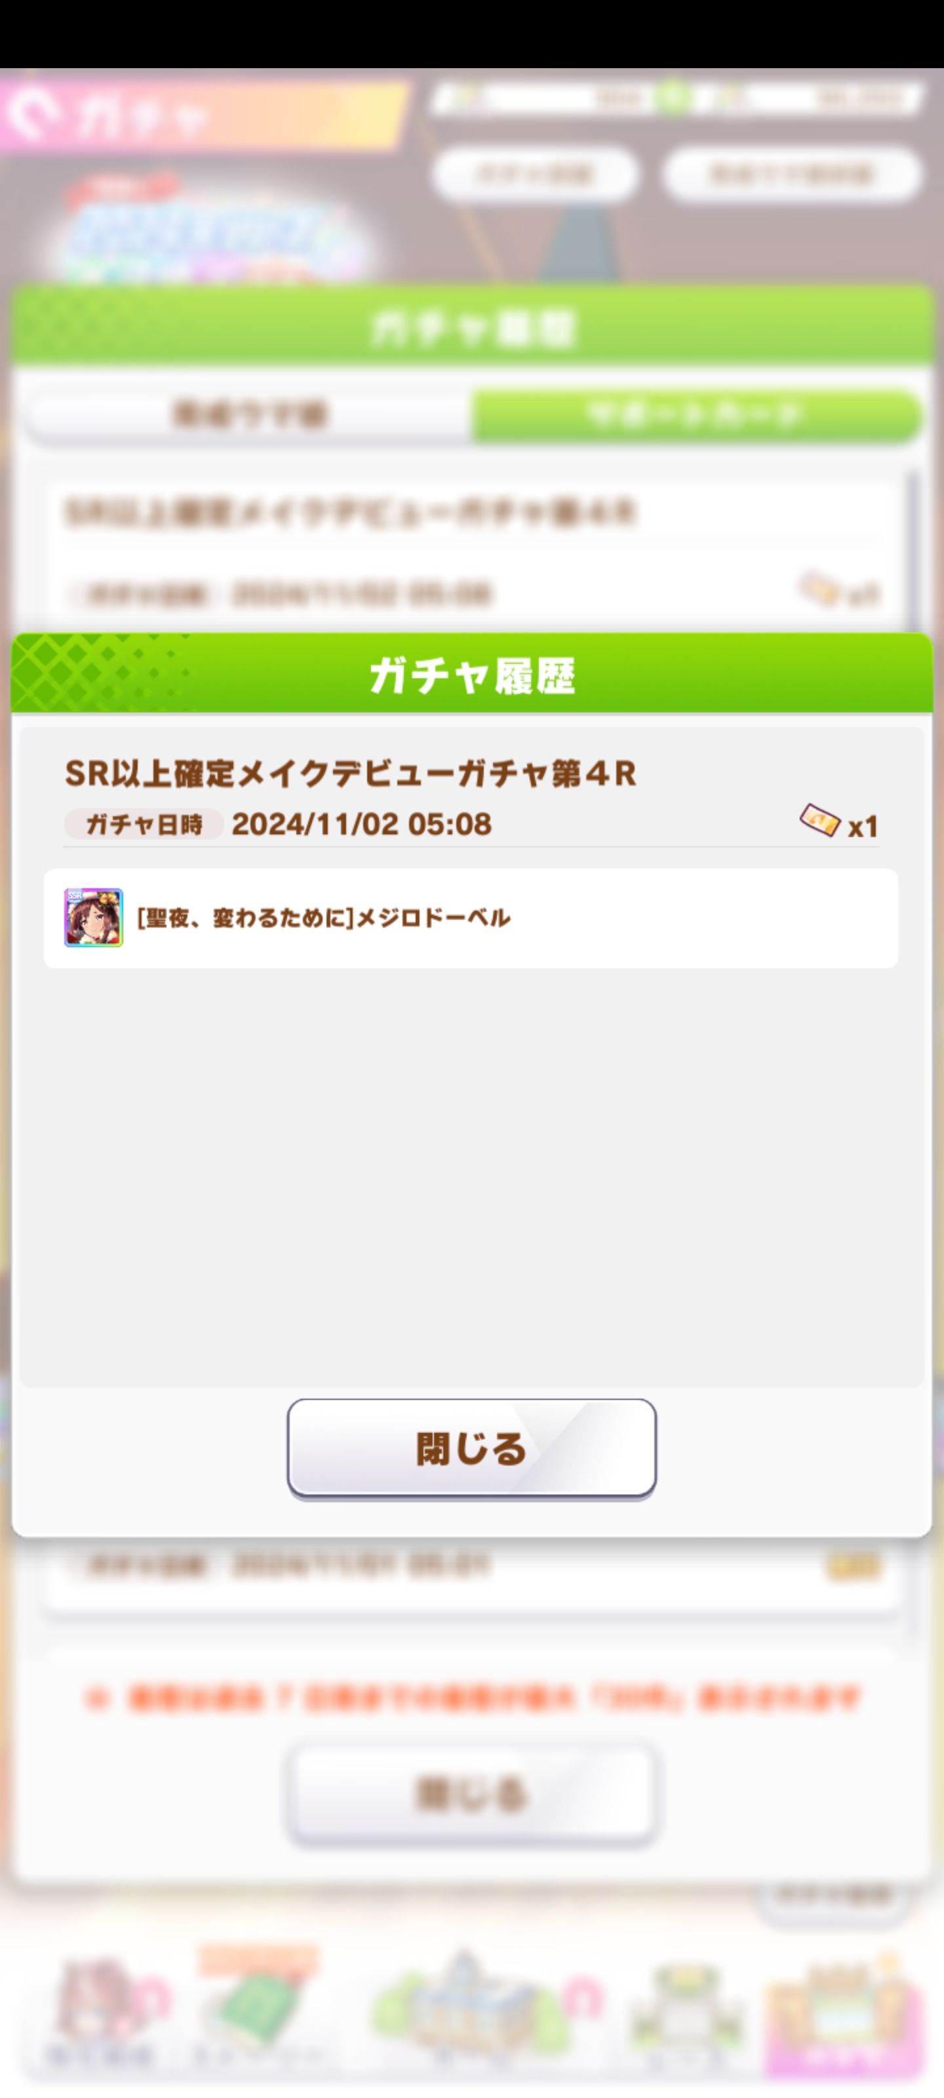Switch to the green サポートカード tab
Image resolution: width=944 pixels, height=2098 pixels.
pyautogui.click(x=696, y=414)
